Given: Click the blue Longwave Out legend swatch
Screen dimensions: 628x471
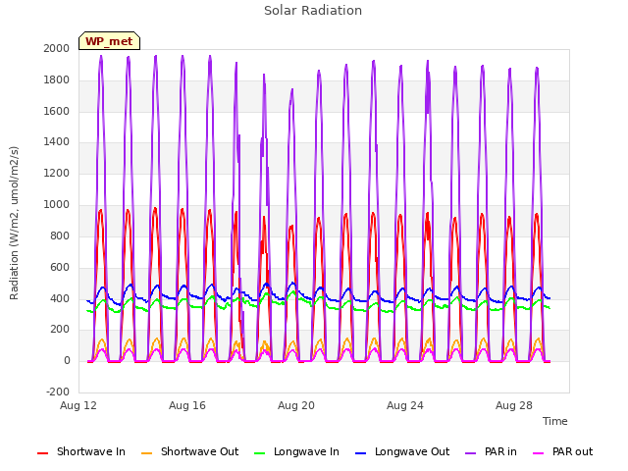Looking at the screenshot, I should 360,453.
